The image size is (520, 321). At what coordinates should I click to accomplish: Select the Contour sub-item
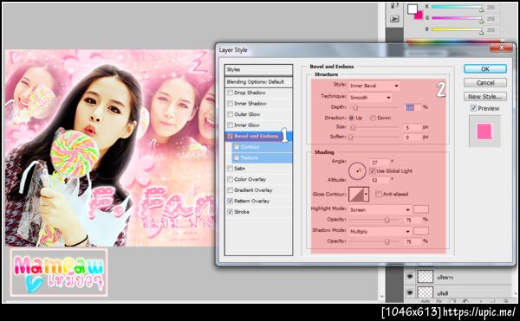(x=262, y=147)
